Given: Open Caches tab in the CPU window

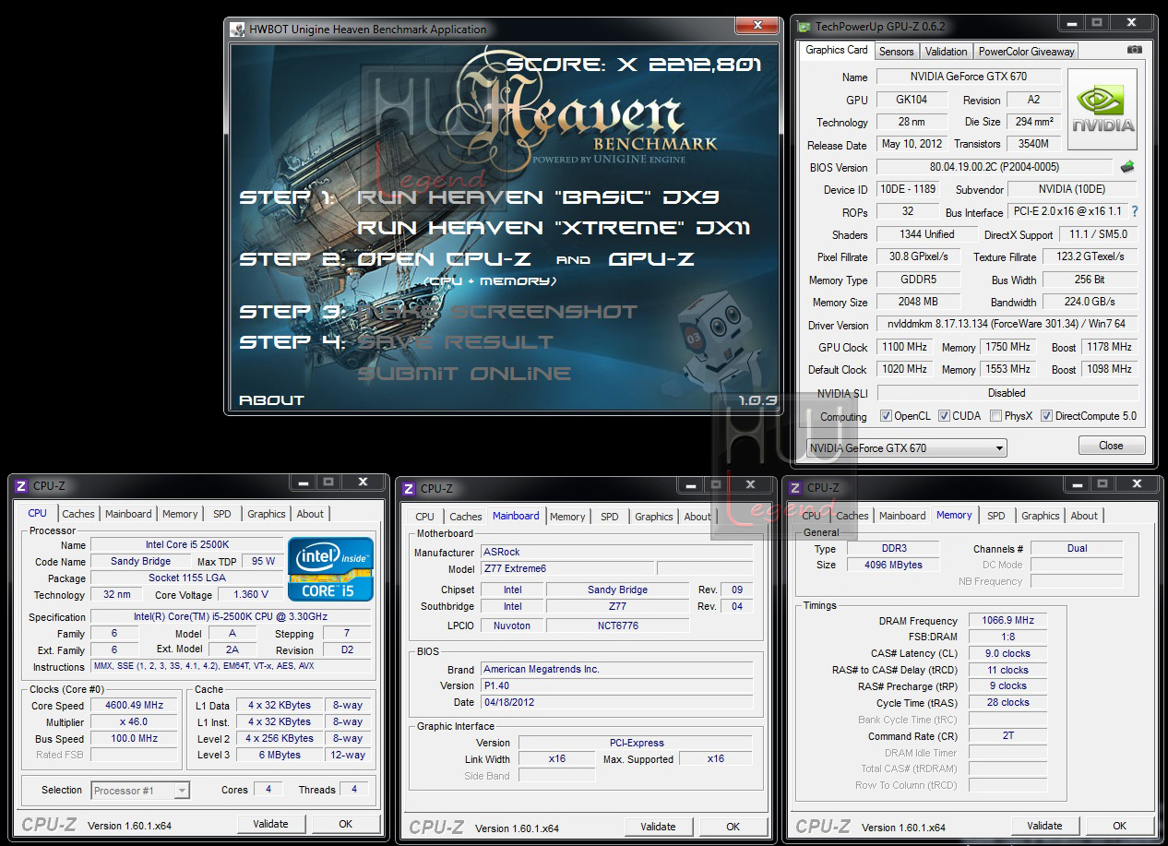Looking at the screenshot, I should coord(78,514).
